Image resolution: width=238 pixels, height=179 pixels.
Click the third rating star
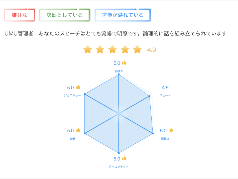coord(112,49)
